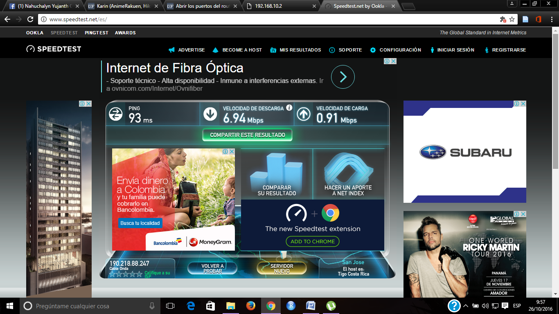Click the ESP language indicator

coord(517,306)
